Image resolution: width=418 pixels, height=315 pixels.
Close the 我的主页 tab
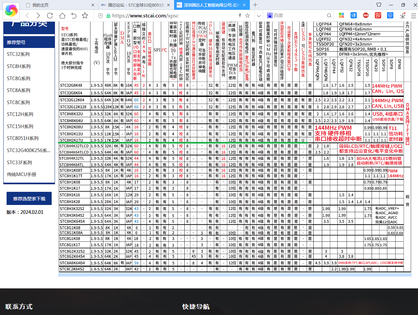[x=93, y=5]
